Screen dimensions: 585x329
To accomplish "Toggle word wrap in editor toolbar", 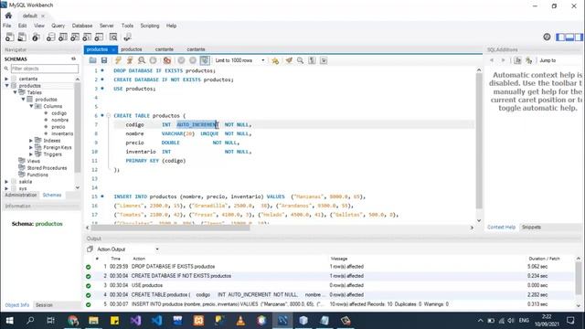I will 324,60.
